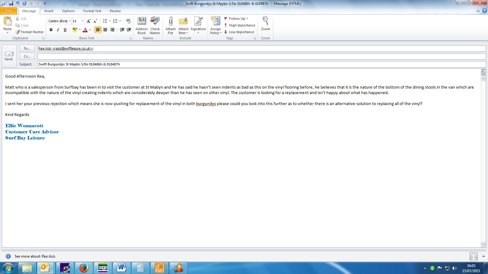Click the To... recipients button
This screenshot has width=488, height=274.
point(27,48)
